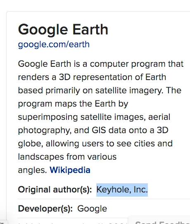Click the word GIS in the description
Screen dimensions: 190x224
coord(99,130)
